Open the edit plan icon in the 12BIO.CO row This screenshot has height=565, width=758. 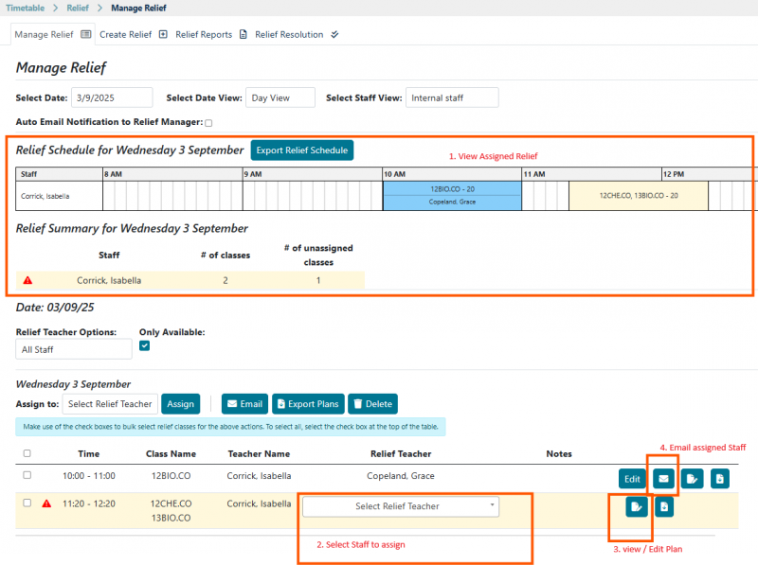[x=692, y=478]
